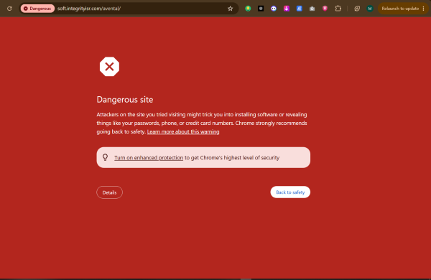Open the gray camera screenshot extension

click(312, 9)
